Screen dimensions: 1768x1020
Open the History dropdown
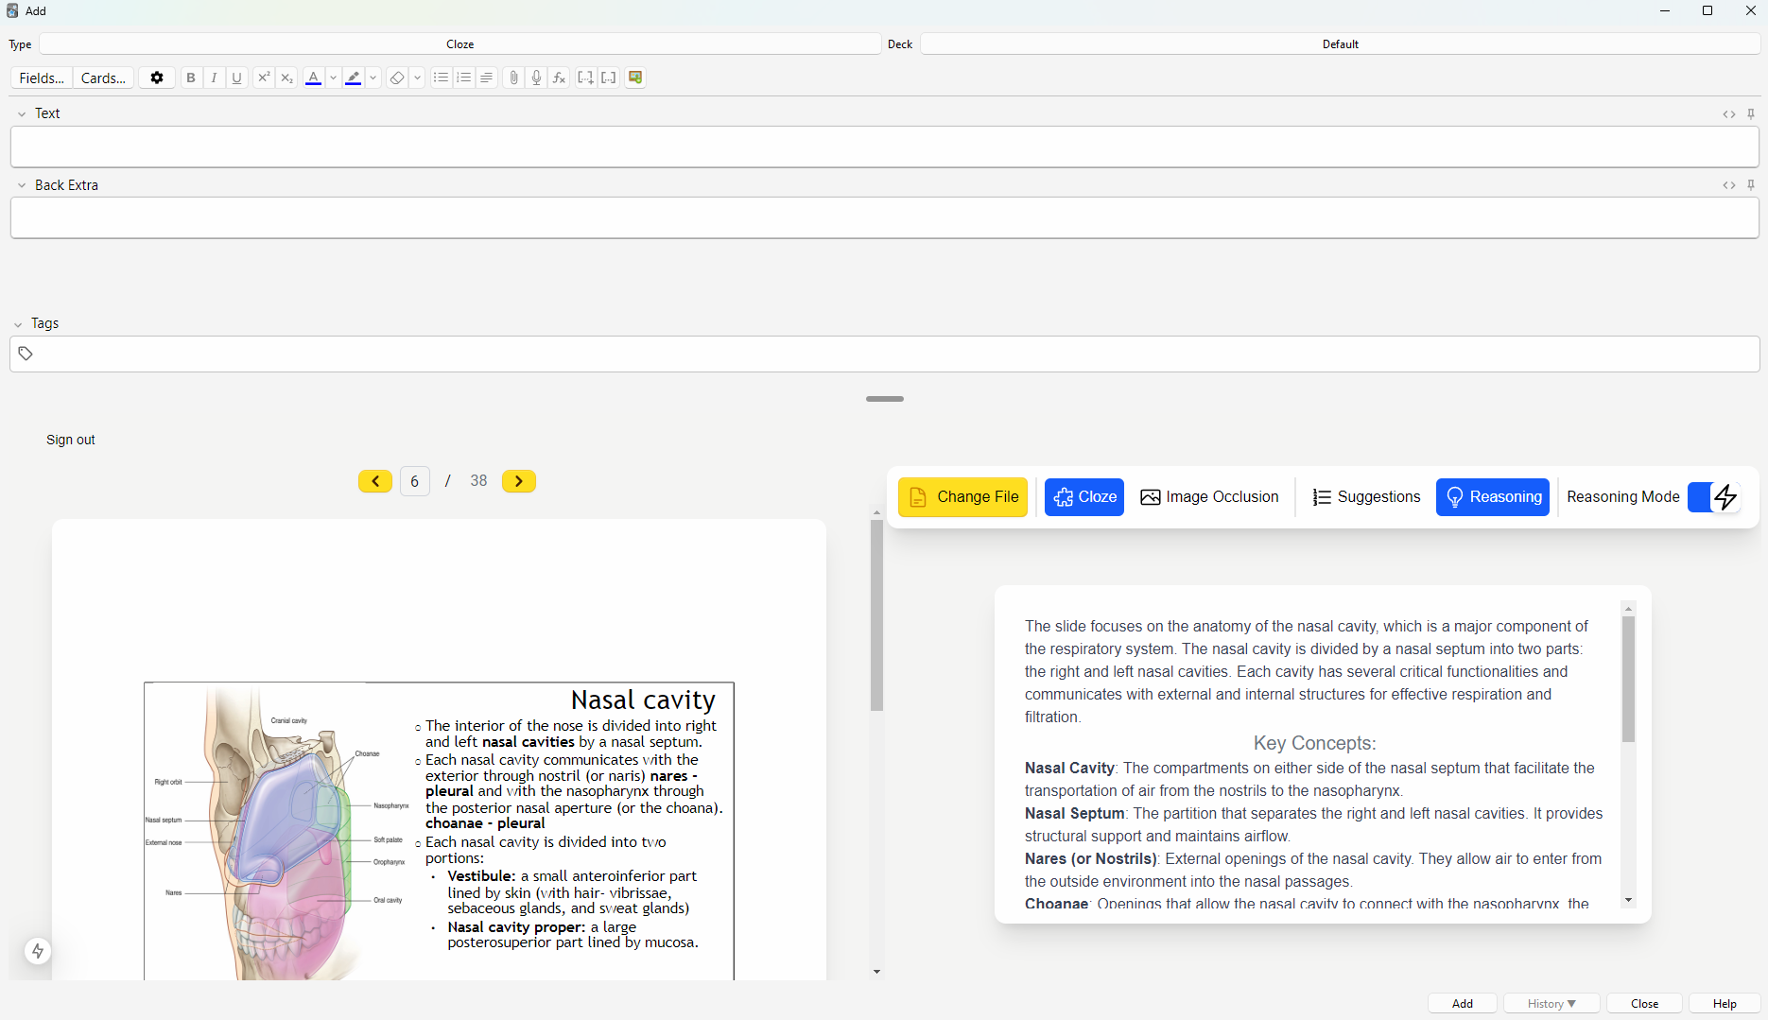coord(1551,1003)
